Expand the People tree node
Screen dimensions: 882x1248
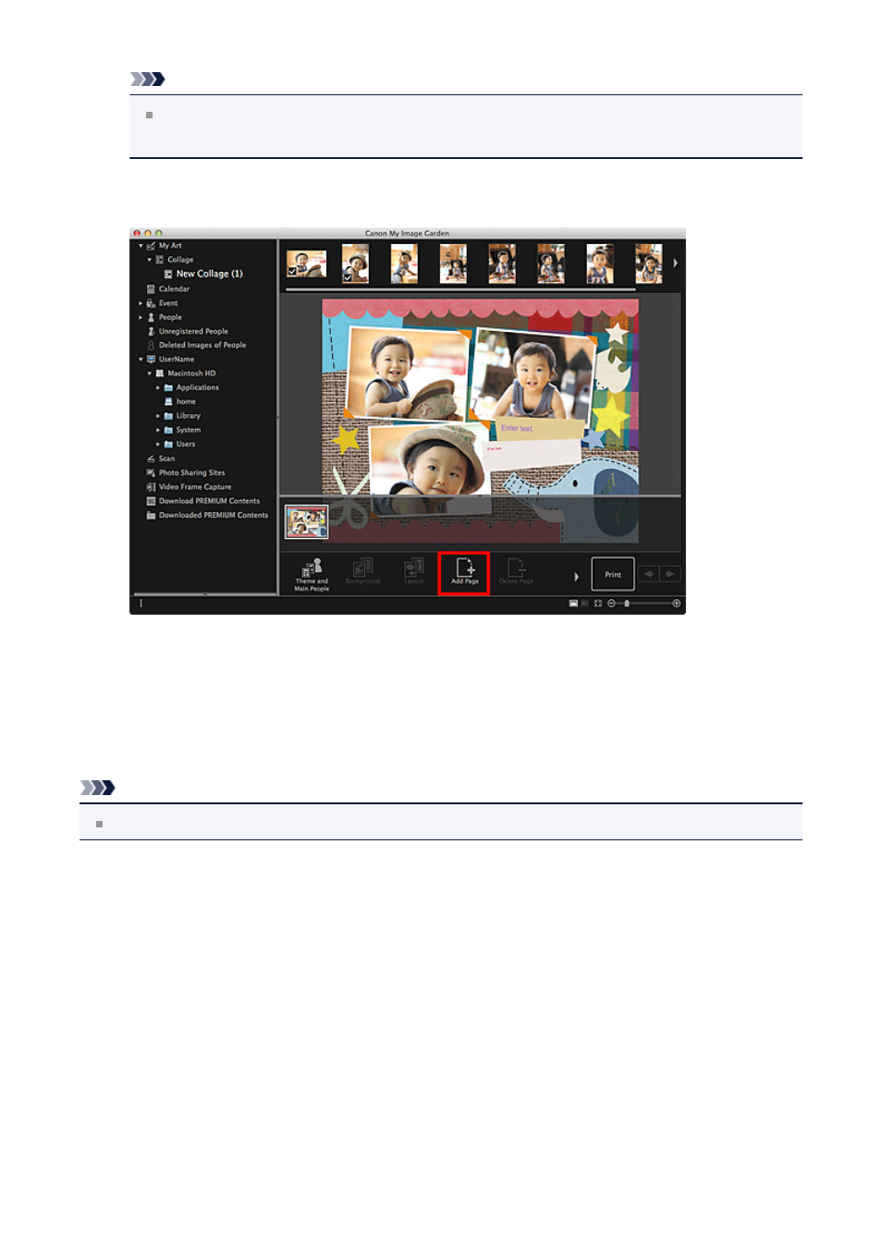tap(141, 317)
